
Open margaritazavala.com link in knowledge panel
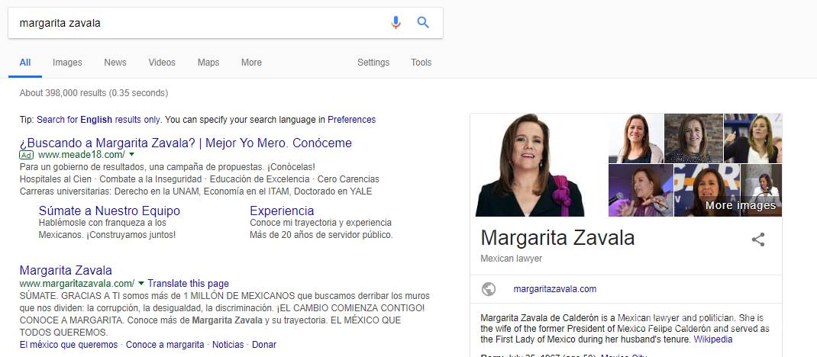point(555,289)
